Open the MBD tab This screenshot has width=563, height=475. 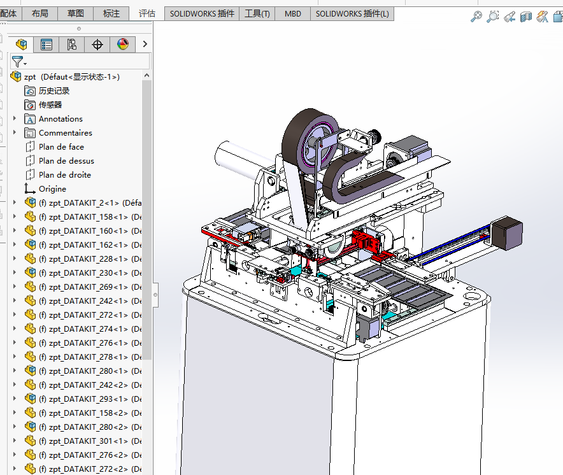(x=292, y=13)
